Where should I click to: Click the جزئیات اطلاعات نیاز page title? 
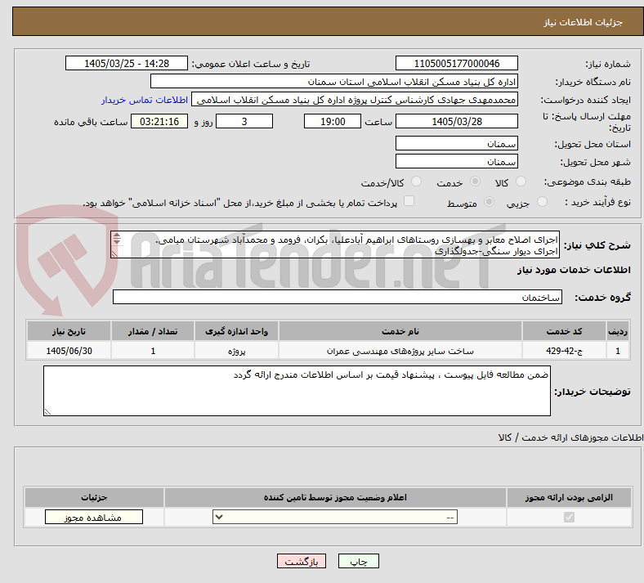(x=584, y=22)
